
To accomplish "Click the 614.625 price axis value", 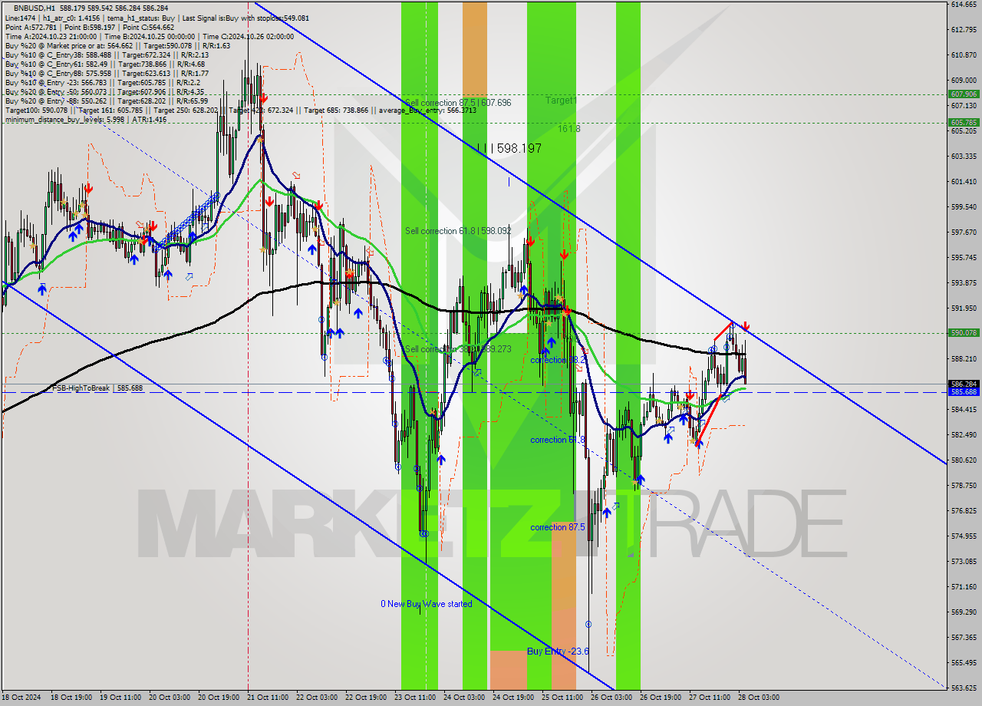I will 964,5.
